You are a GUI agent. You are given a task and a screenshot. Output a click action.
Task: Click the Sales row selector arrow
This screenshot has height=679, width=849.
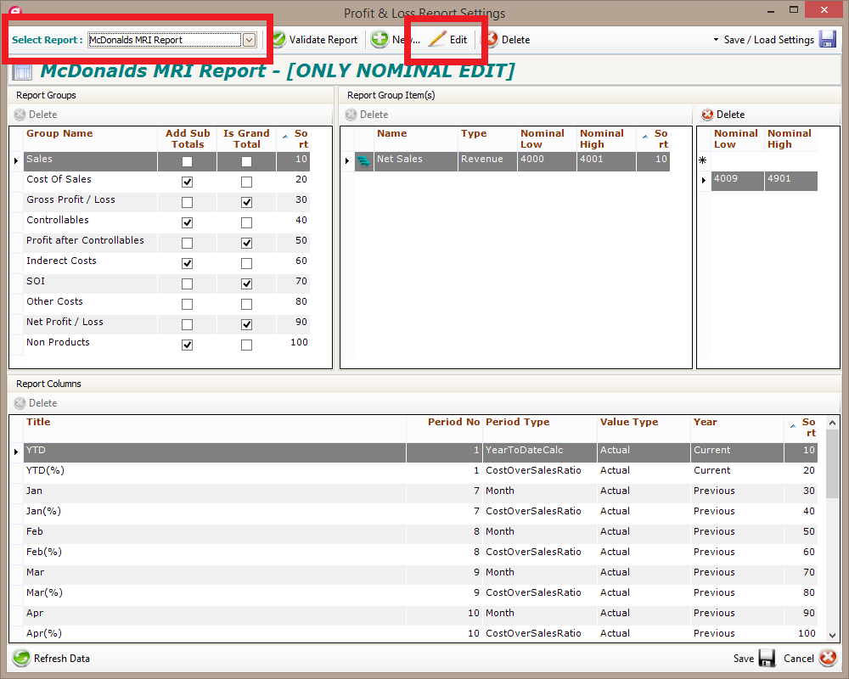pos(16,160)
